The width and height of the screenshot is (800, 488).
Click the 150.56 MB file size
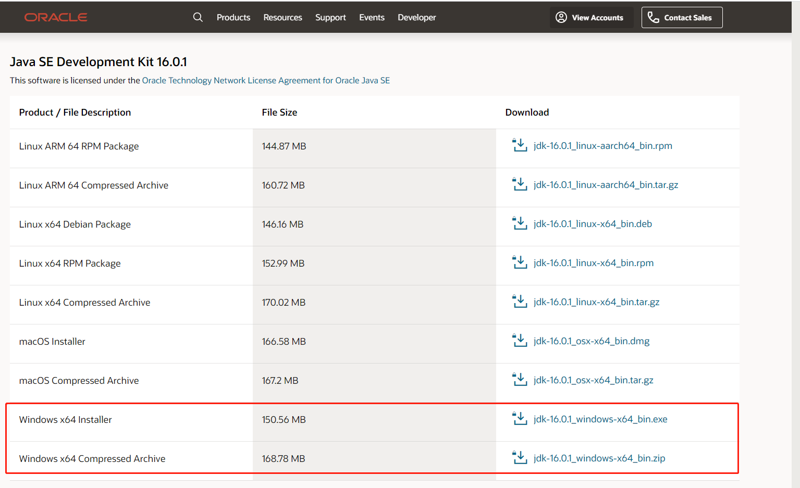(x=284, y=420)
